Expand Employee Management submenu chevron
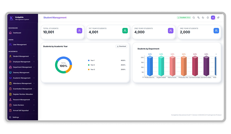This screenshot has height=134, width=231. pyautogui.click(x=34, y=62)
